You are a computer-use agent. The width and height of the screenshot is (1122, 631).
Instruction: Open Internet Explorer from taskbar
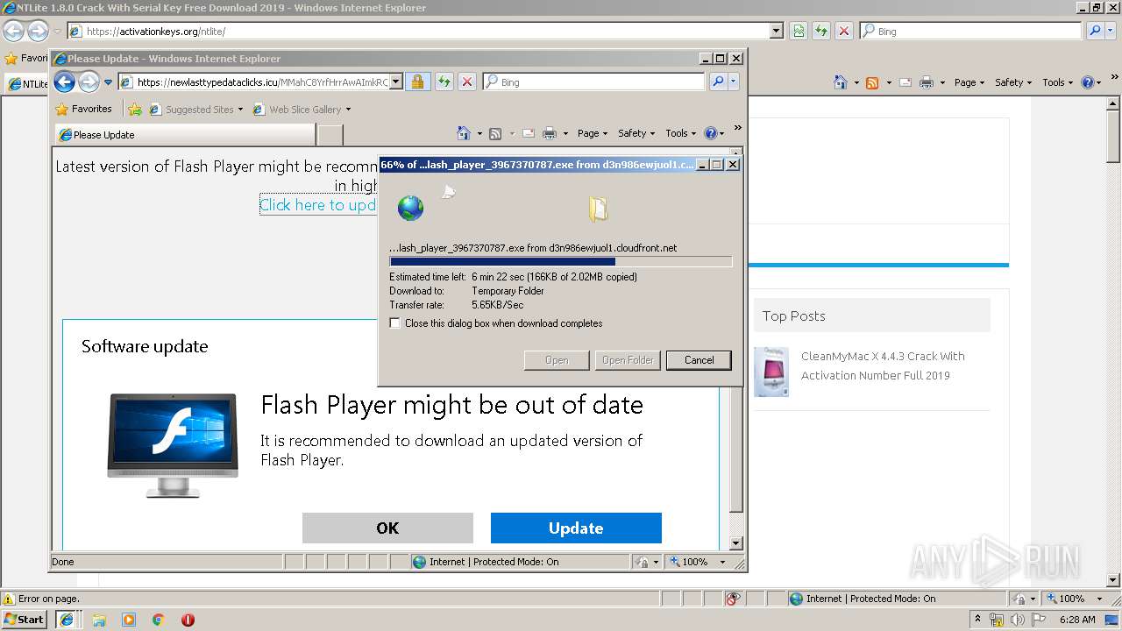point(66,620)
